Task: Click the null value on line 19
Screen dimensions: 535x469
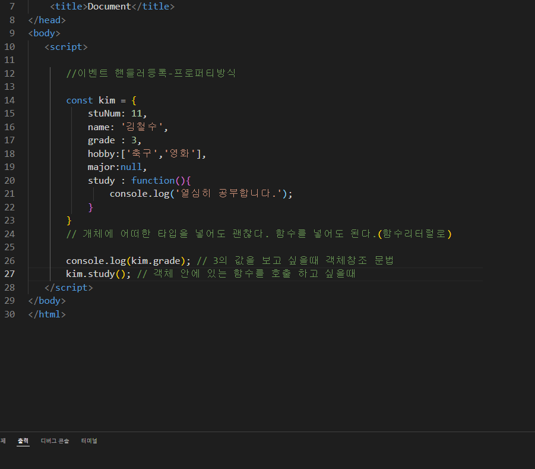Action: (x=131, y=167)
